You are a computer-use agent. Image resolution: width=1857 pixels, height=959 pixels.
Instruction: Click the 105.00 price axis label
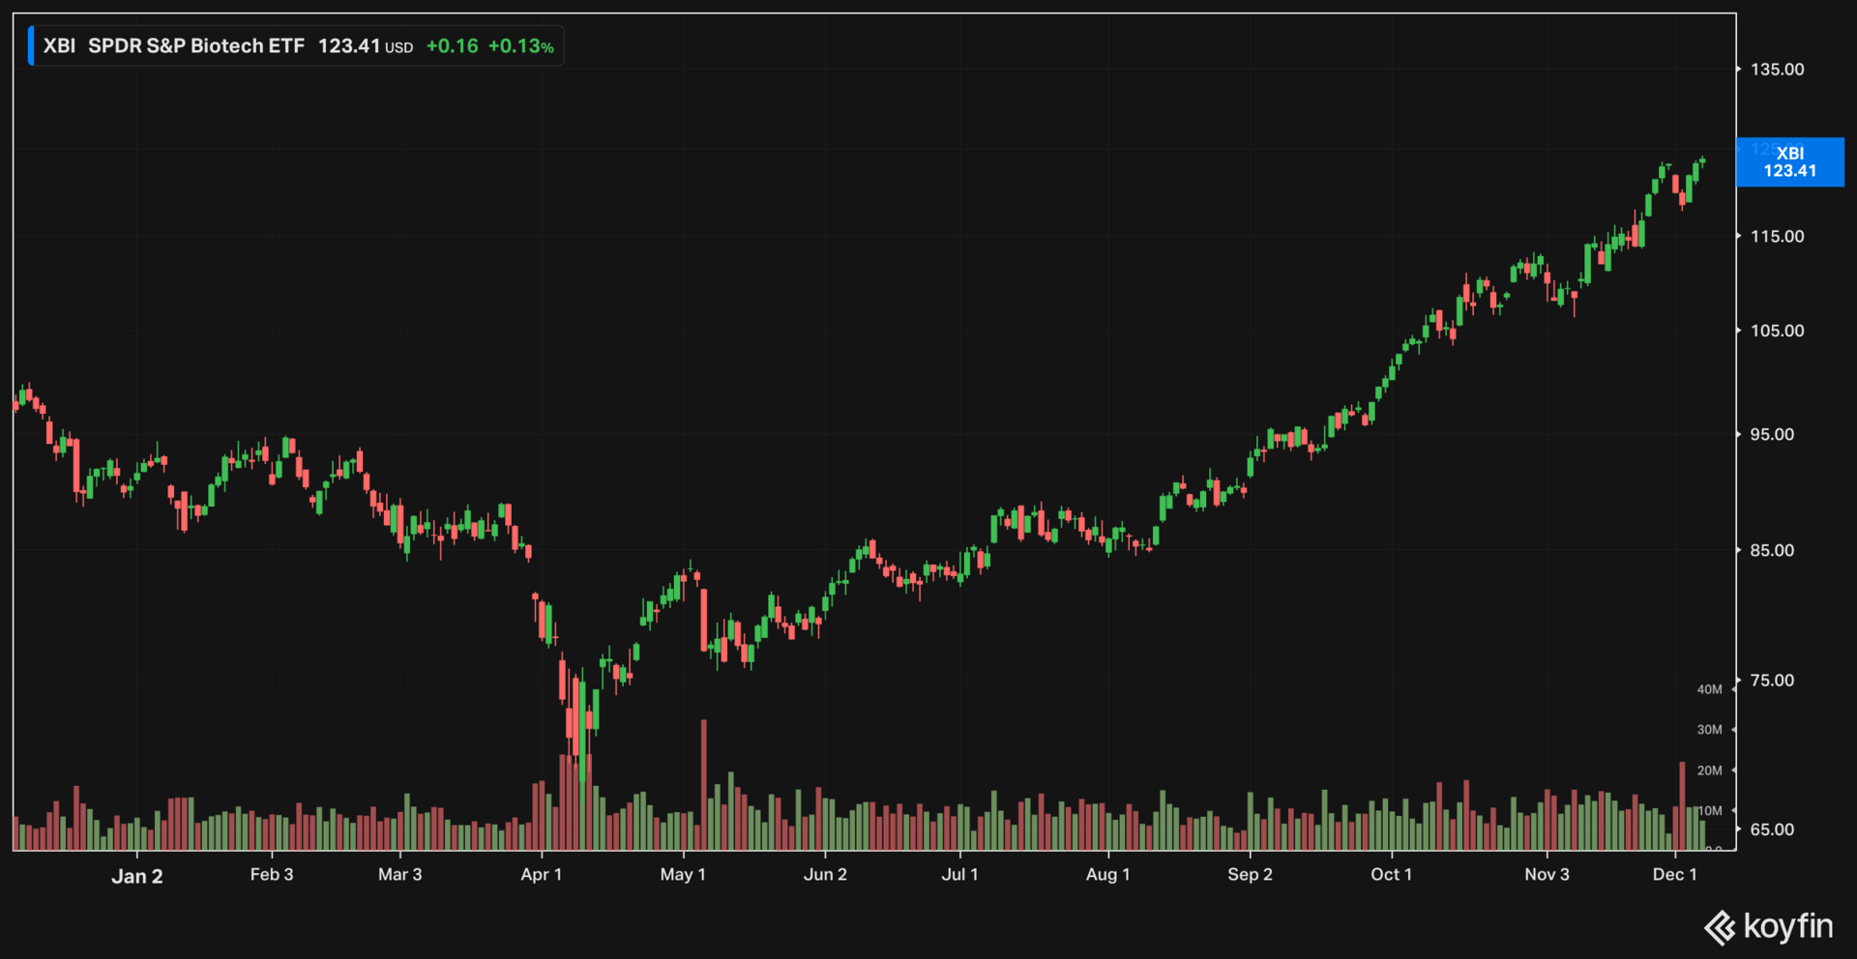tap(1777, 331)
